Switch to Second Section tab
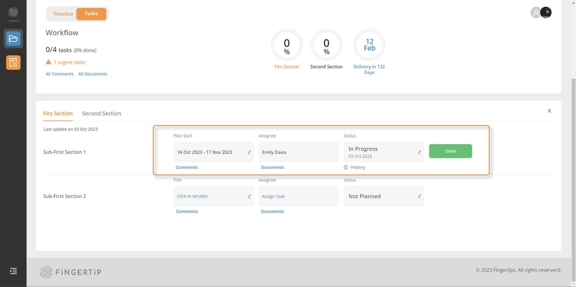The height and width of the screenshot is (287, 576). (x=102, y=114)
